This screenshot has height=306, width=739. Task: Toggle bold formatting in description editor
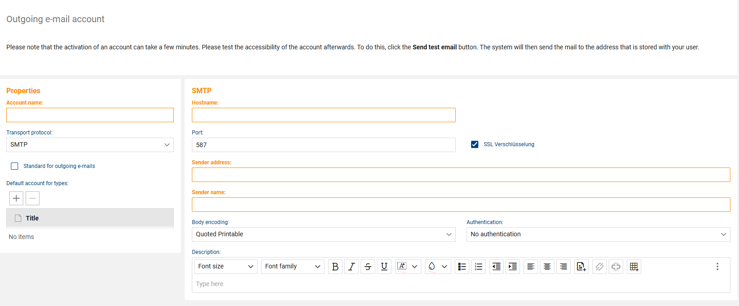point(335,267)
